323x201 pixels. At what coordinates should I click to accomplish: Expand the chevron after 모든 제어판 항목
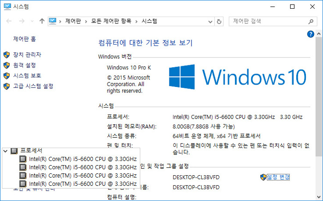[x=137, y=21]
